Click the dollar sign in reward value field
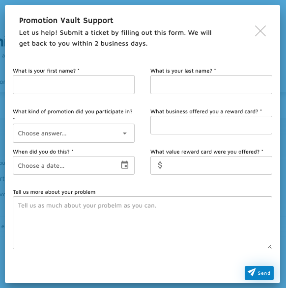 (x=160, y=165)
